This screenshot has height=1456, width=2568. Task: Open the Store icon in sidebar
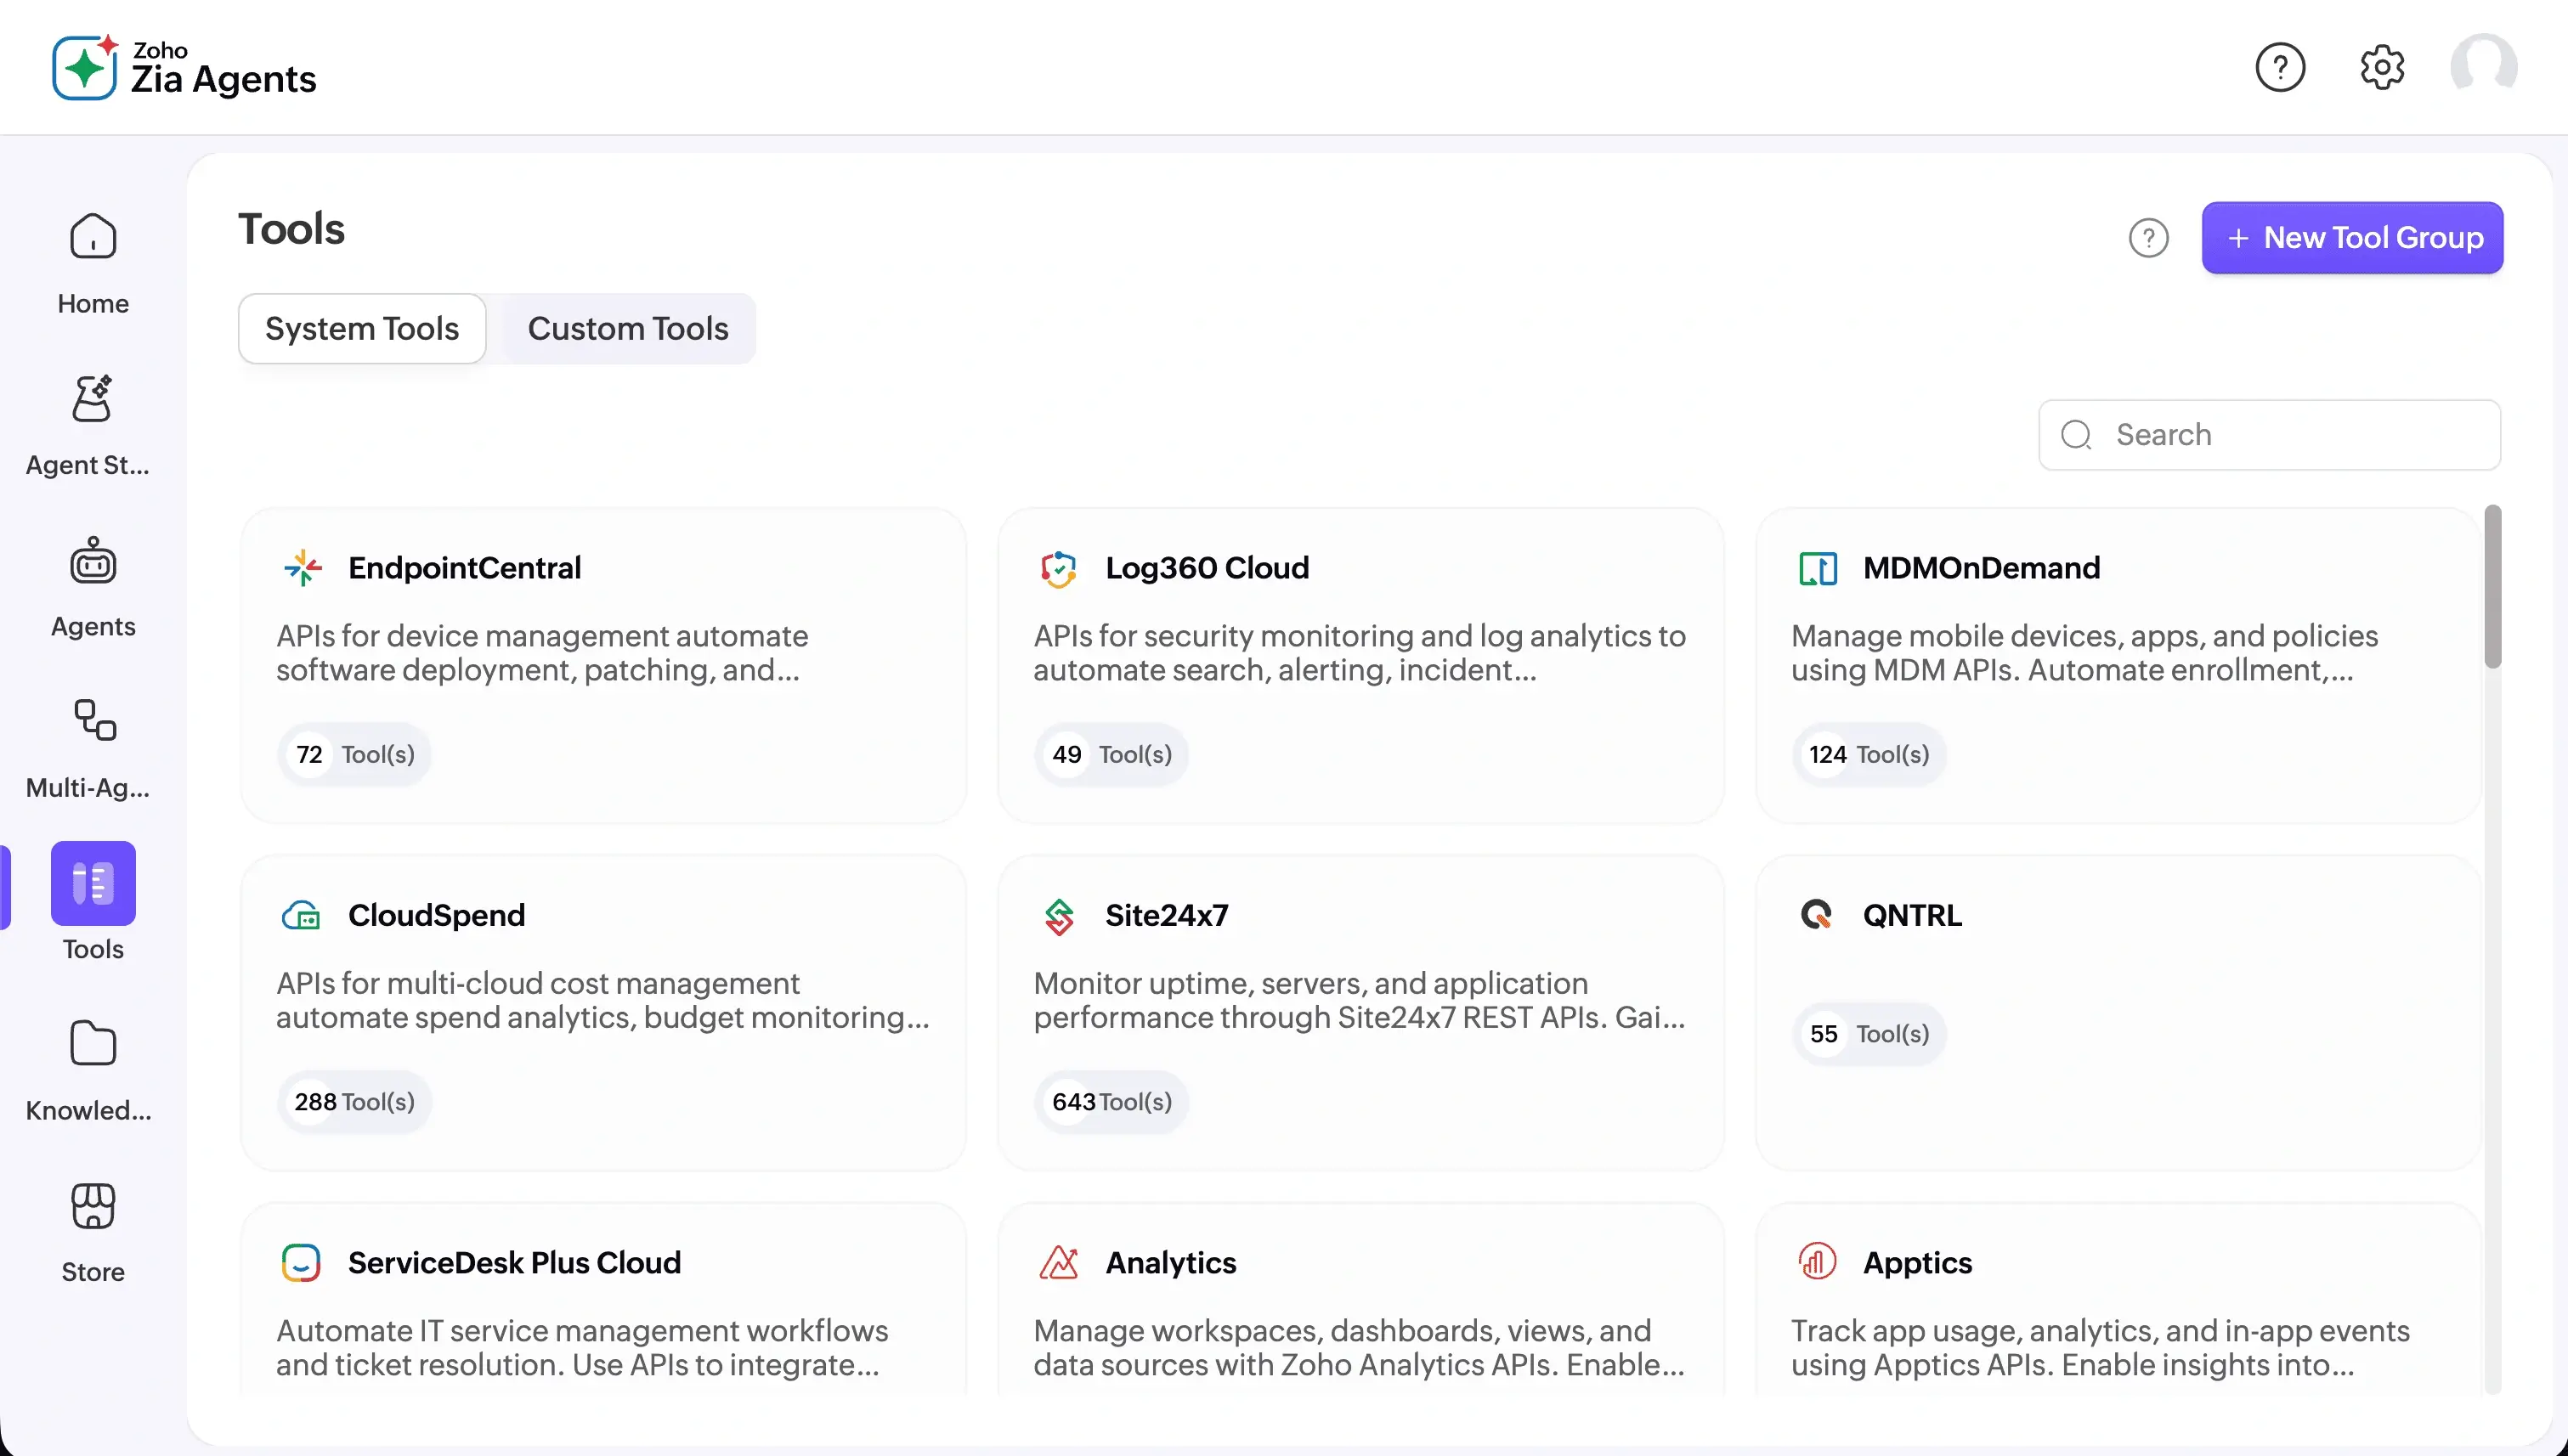[x=93, y=1206]
